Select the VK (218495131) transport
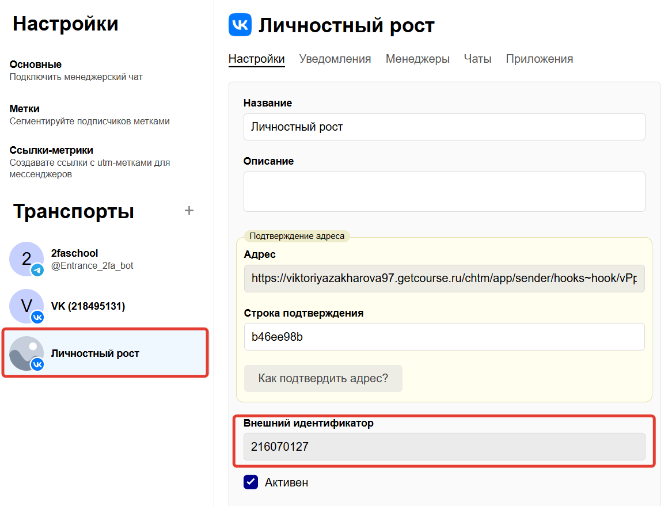This screenshot has width=672, height=506. tap(105, 306)
